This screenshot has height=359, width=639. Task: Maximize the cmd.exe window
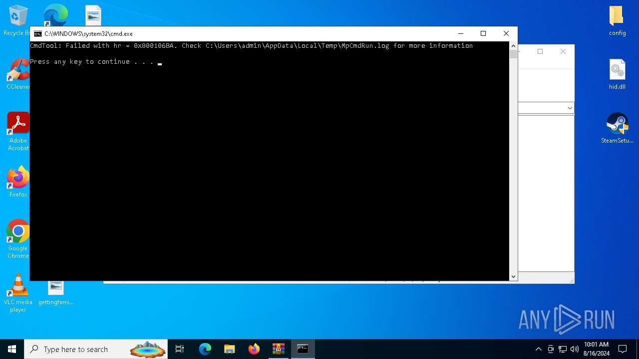click(x=483, y=33)
